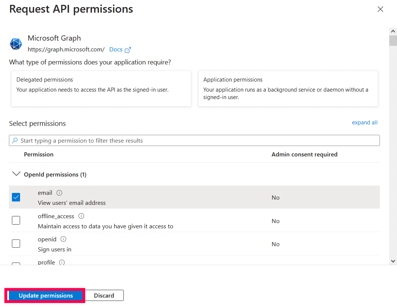The width and height of the screenshot is (397, 308).
Task: Click the info icon next to profile
Action: [61, 262]
